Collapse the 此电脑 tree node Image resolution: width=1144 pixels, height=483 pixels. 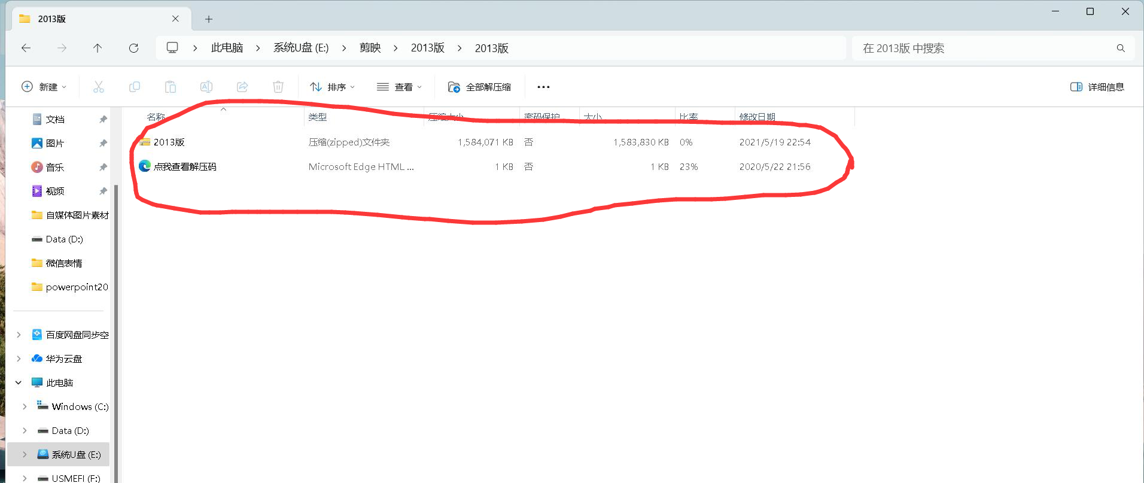pyautogui.click(x=19, y=382)
